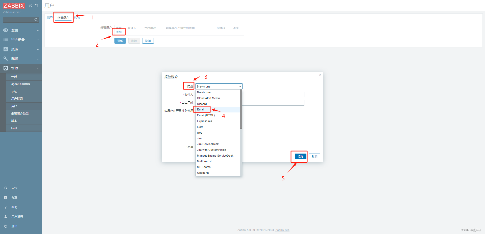
Task: Select iLert option
Action: (218, 127)
